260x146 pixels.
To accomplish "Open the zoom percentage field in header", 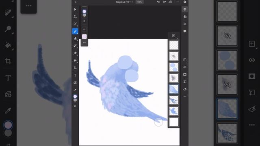I will pyautogui.click(x=139, y=2).
